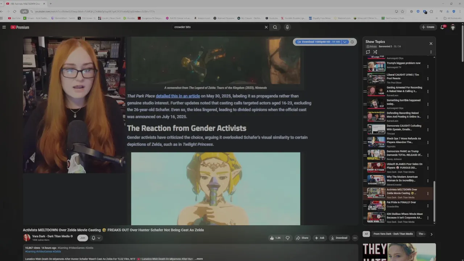Image resolution: width=464 pixels, height=261 pixels.
Task: Open playlist panel more options menu
Action: [431, 52]
